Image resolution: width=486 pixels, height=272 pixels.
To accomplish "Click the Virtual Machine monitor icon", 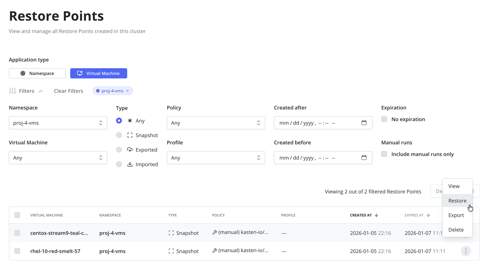I will pos(80,73).
